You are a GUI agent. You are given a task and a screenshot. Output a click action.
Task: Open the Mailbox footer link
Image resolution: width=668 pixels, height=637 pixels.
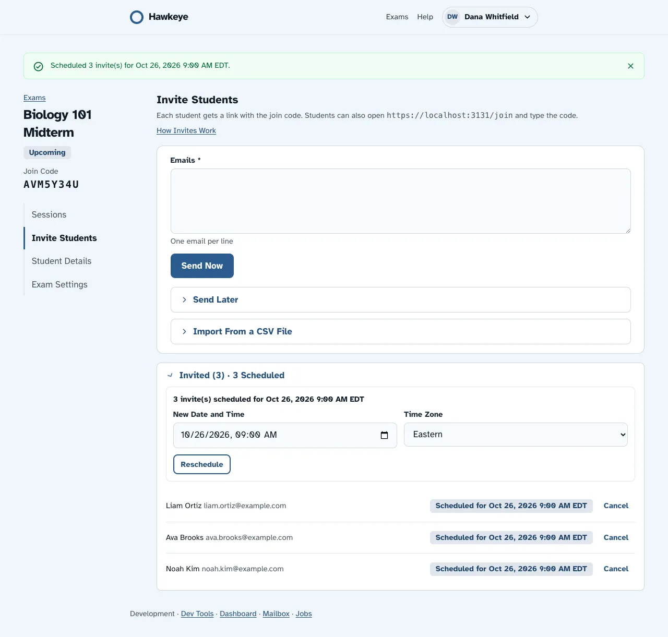coord(276,614)
